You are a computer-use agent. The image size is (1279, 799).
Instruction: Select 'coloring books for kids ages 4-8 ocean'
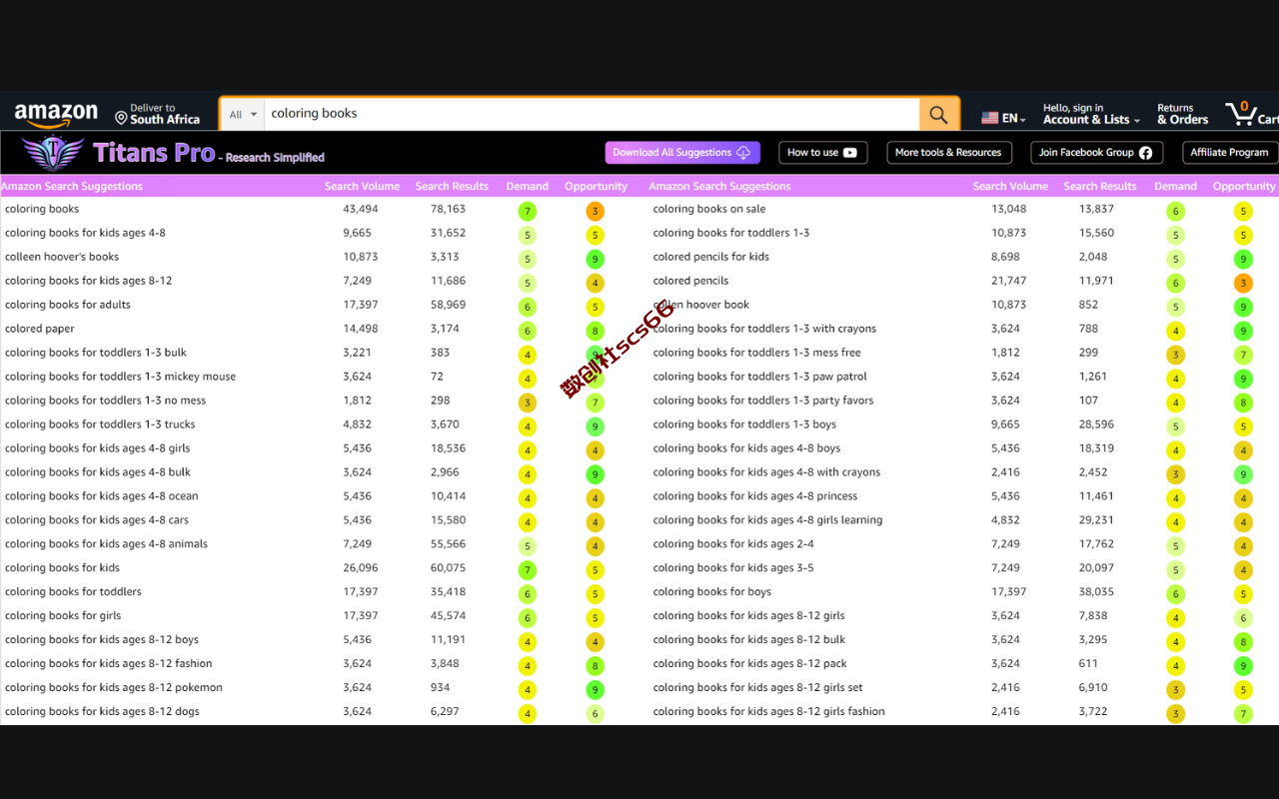point(101,496)
